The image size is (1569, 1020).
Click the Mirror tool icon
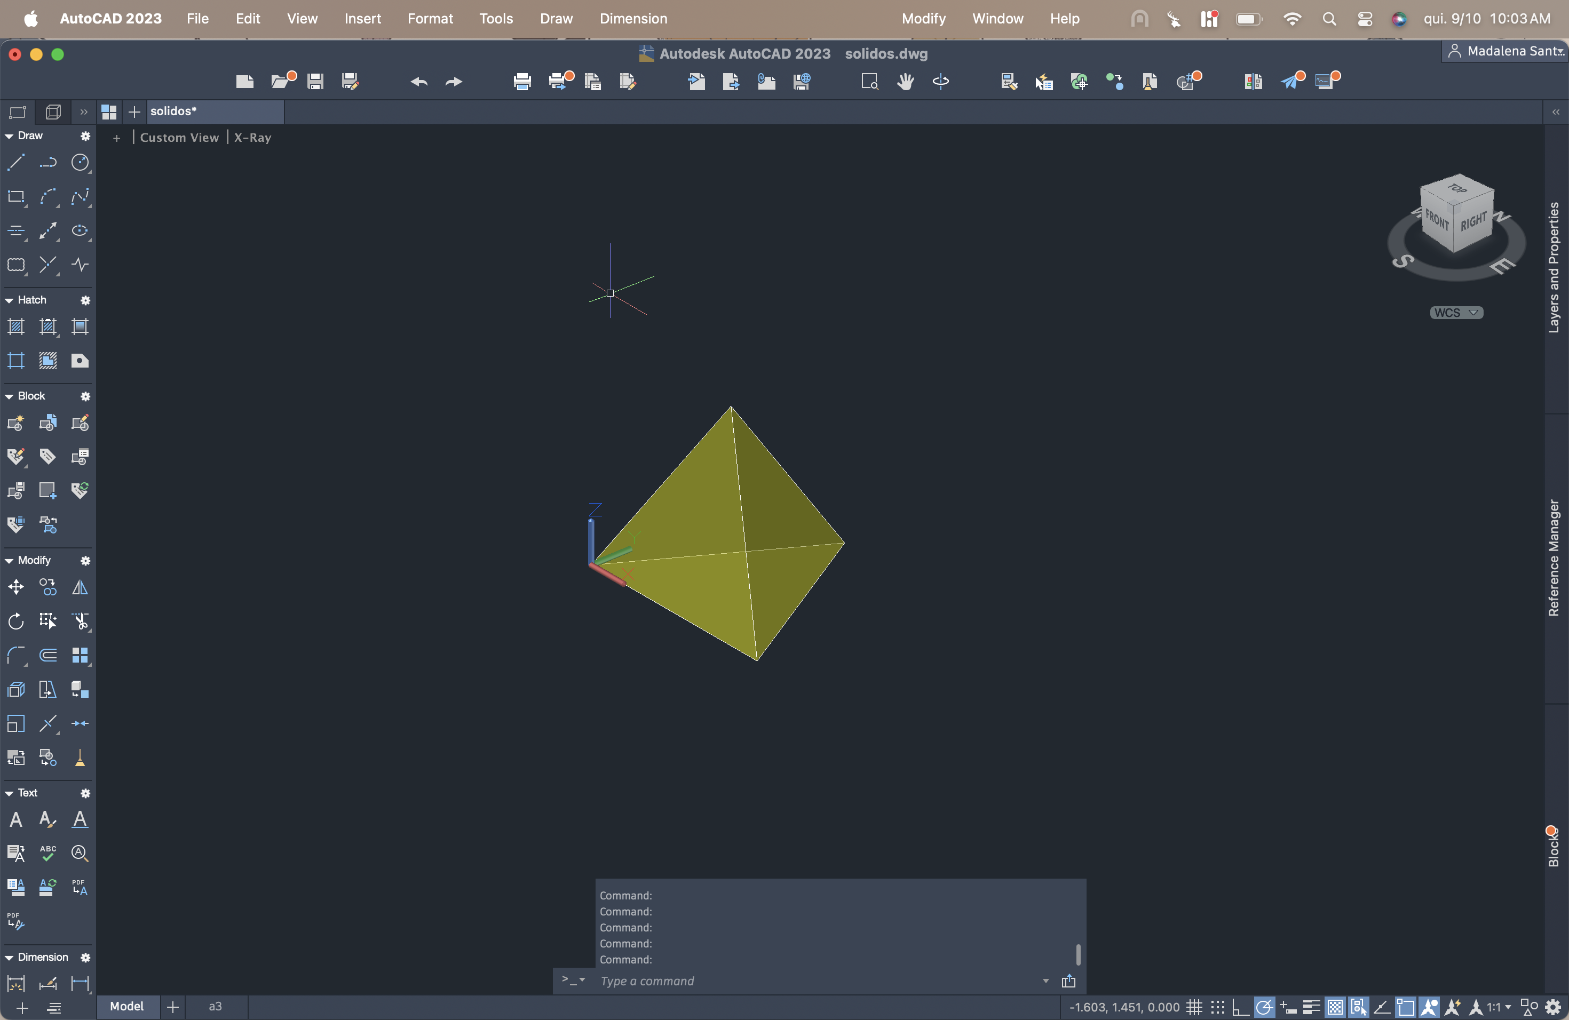pyautogui.click(x=80, y=586)
